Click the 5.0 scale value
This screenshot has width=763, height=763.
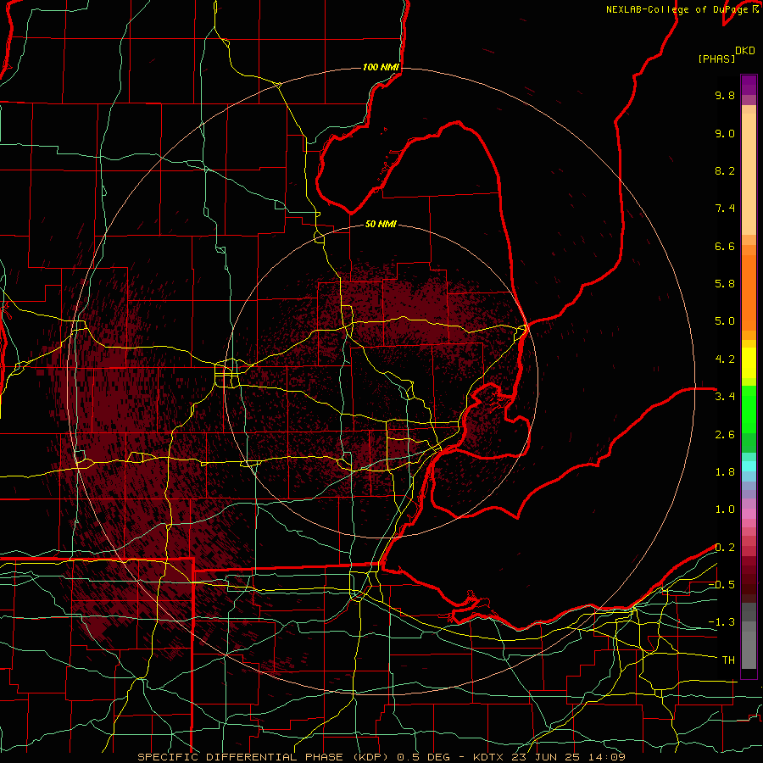[725, 321]
